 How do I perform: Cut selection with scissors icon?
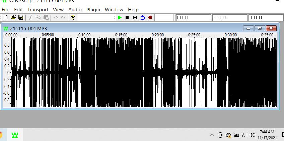(x=30, y=17)
